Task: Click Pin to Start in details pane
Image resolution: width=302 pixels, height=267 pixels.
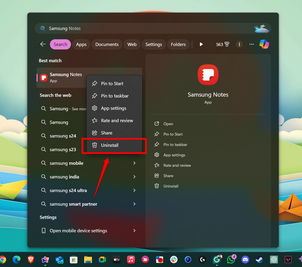Action: click(x=173, y=134)
